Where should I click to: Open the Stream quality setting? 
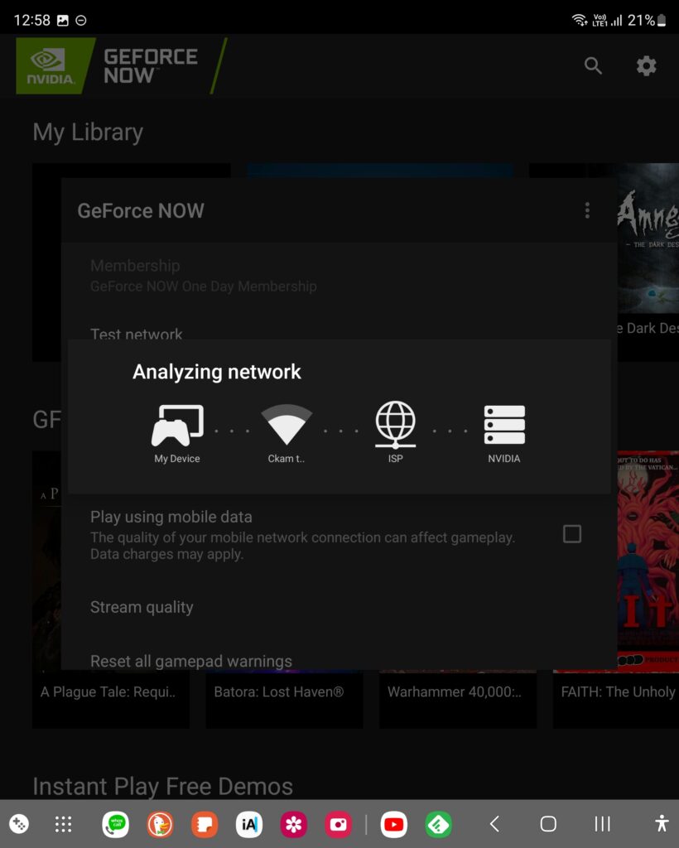click(142, 607)
